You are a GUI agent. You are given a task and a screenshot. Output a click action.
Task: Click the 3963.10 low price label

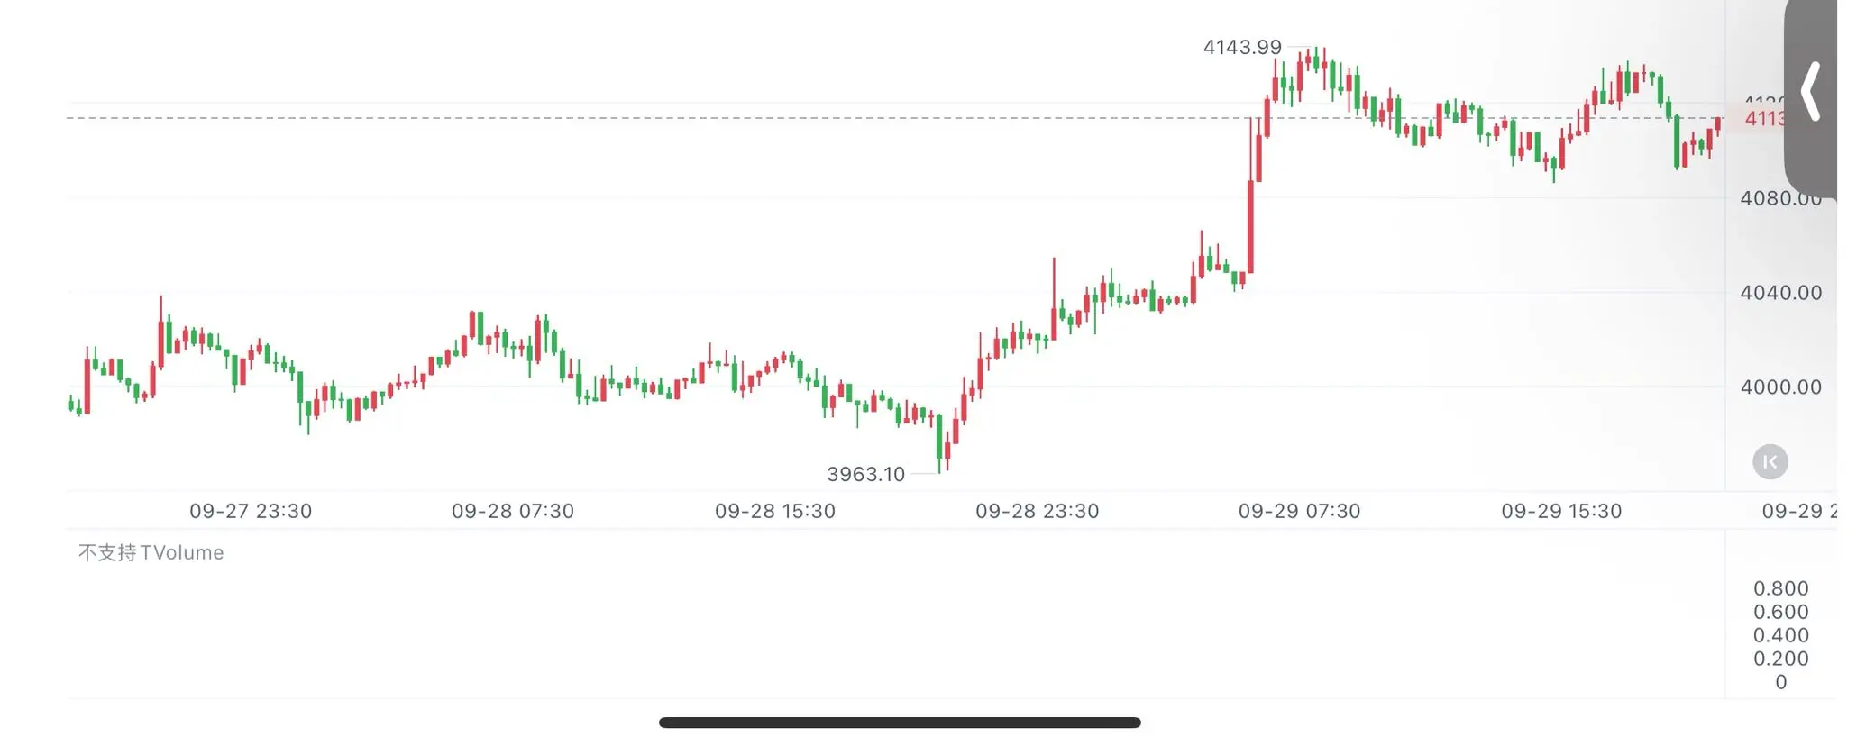pyautogui.click(x=865, y=474)
